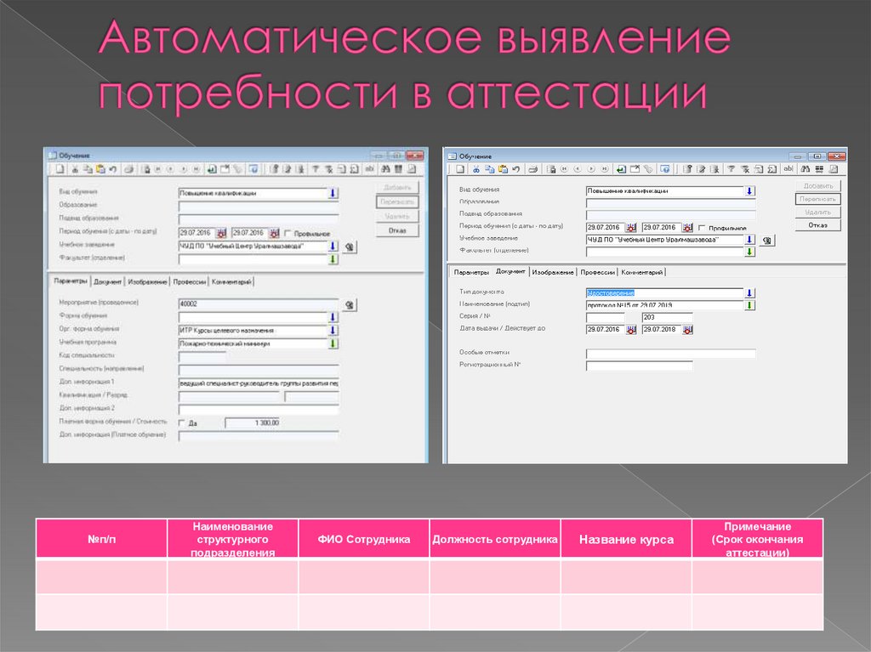Click the filter icon in the right toolbar
Image resolution: width=871 pixels, height=652 pixels.
tap(729, 167)
